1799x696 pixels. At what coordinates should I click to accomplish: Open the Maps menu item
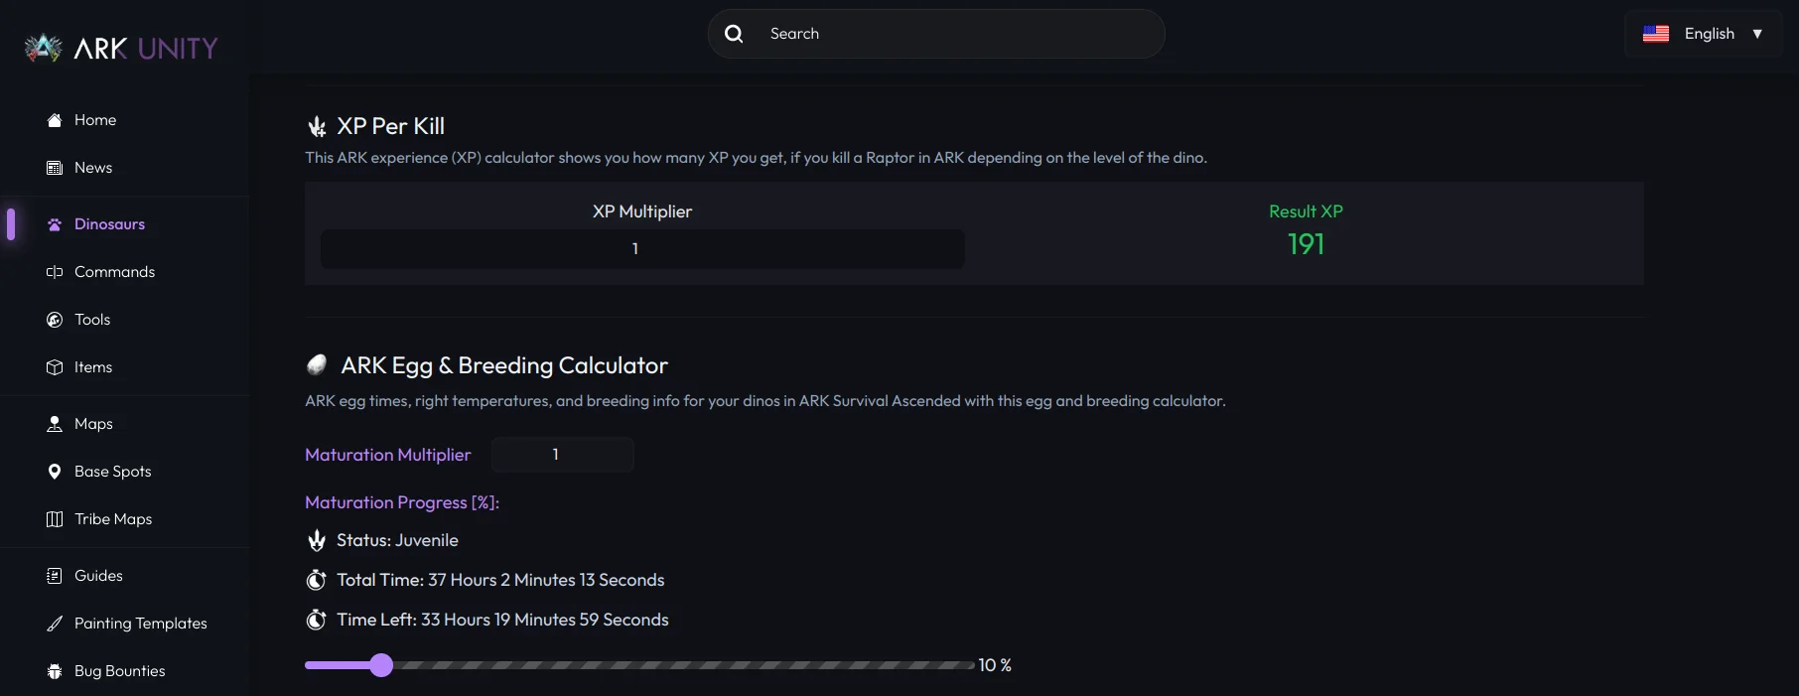(93, 424)
